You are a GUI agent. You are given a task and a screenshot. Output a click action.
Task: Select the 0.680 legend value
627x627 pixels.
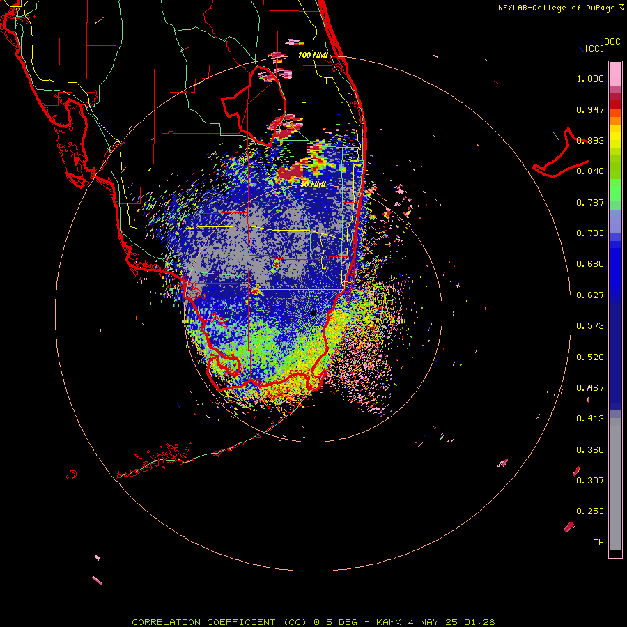click(x=590, y=264)
